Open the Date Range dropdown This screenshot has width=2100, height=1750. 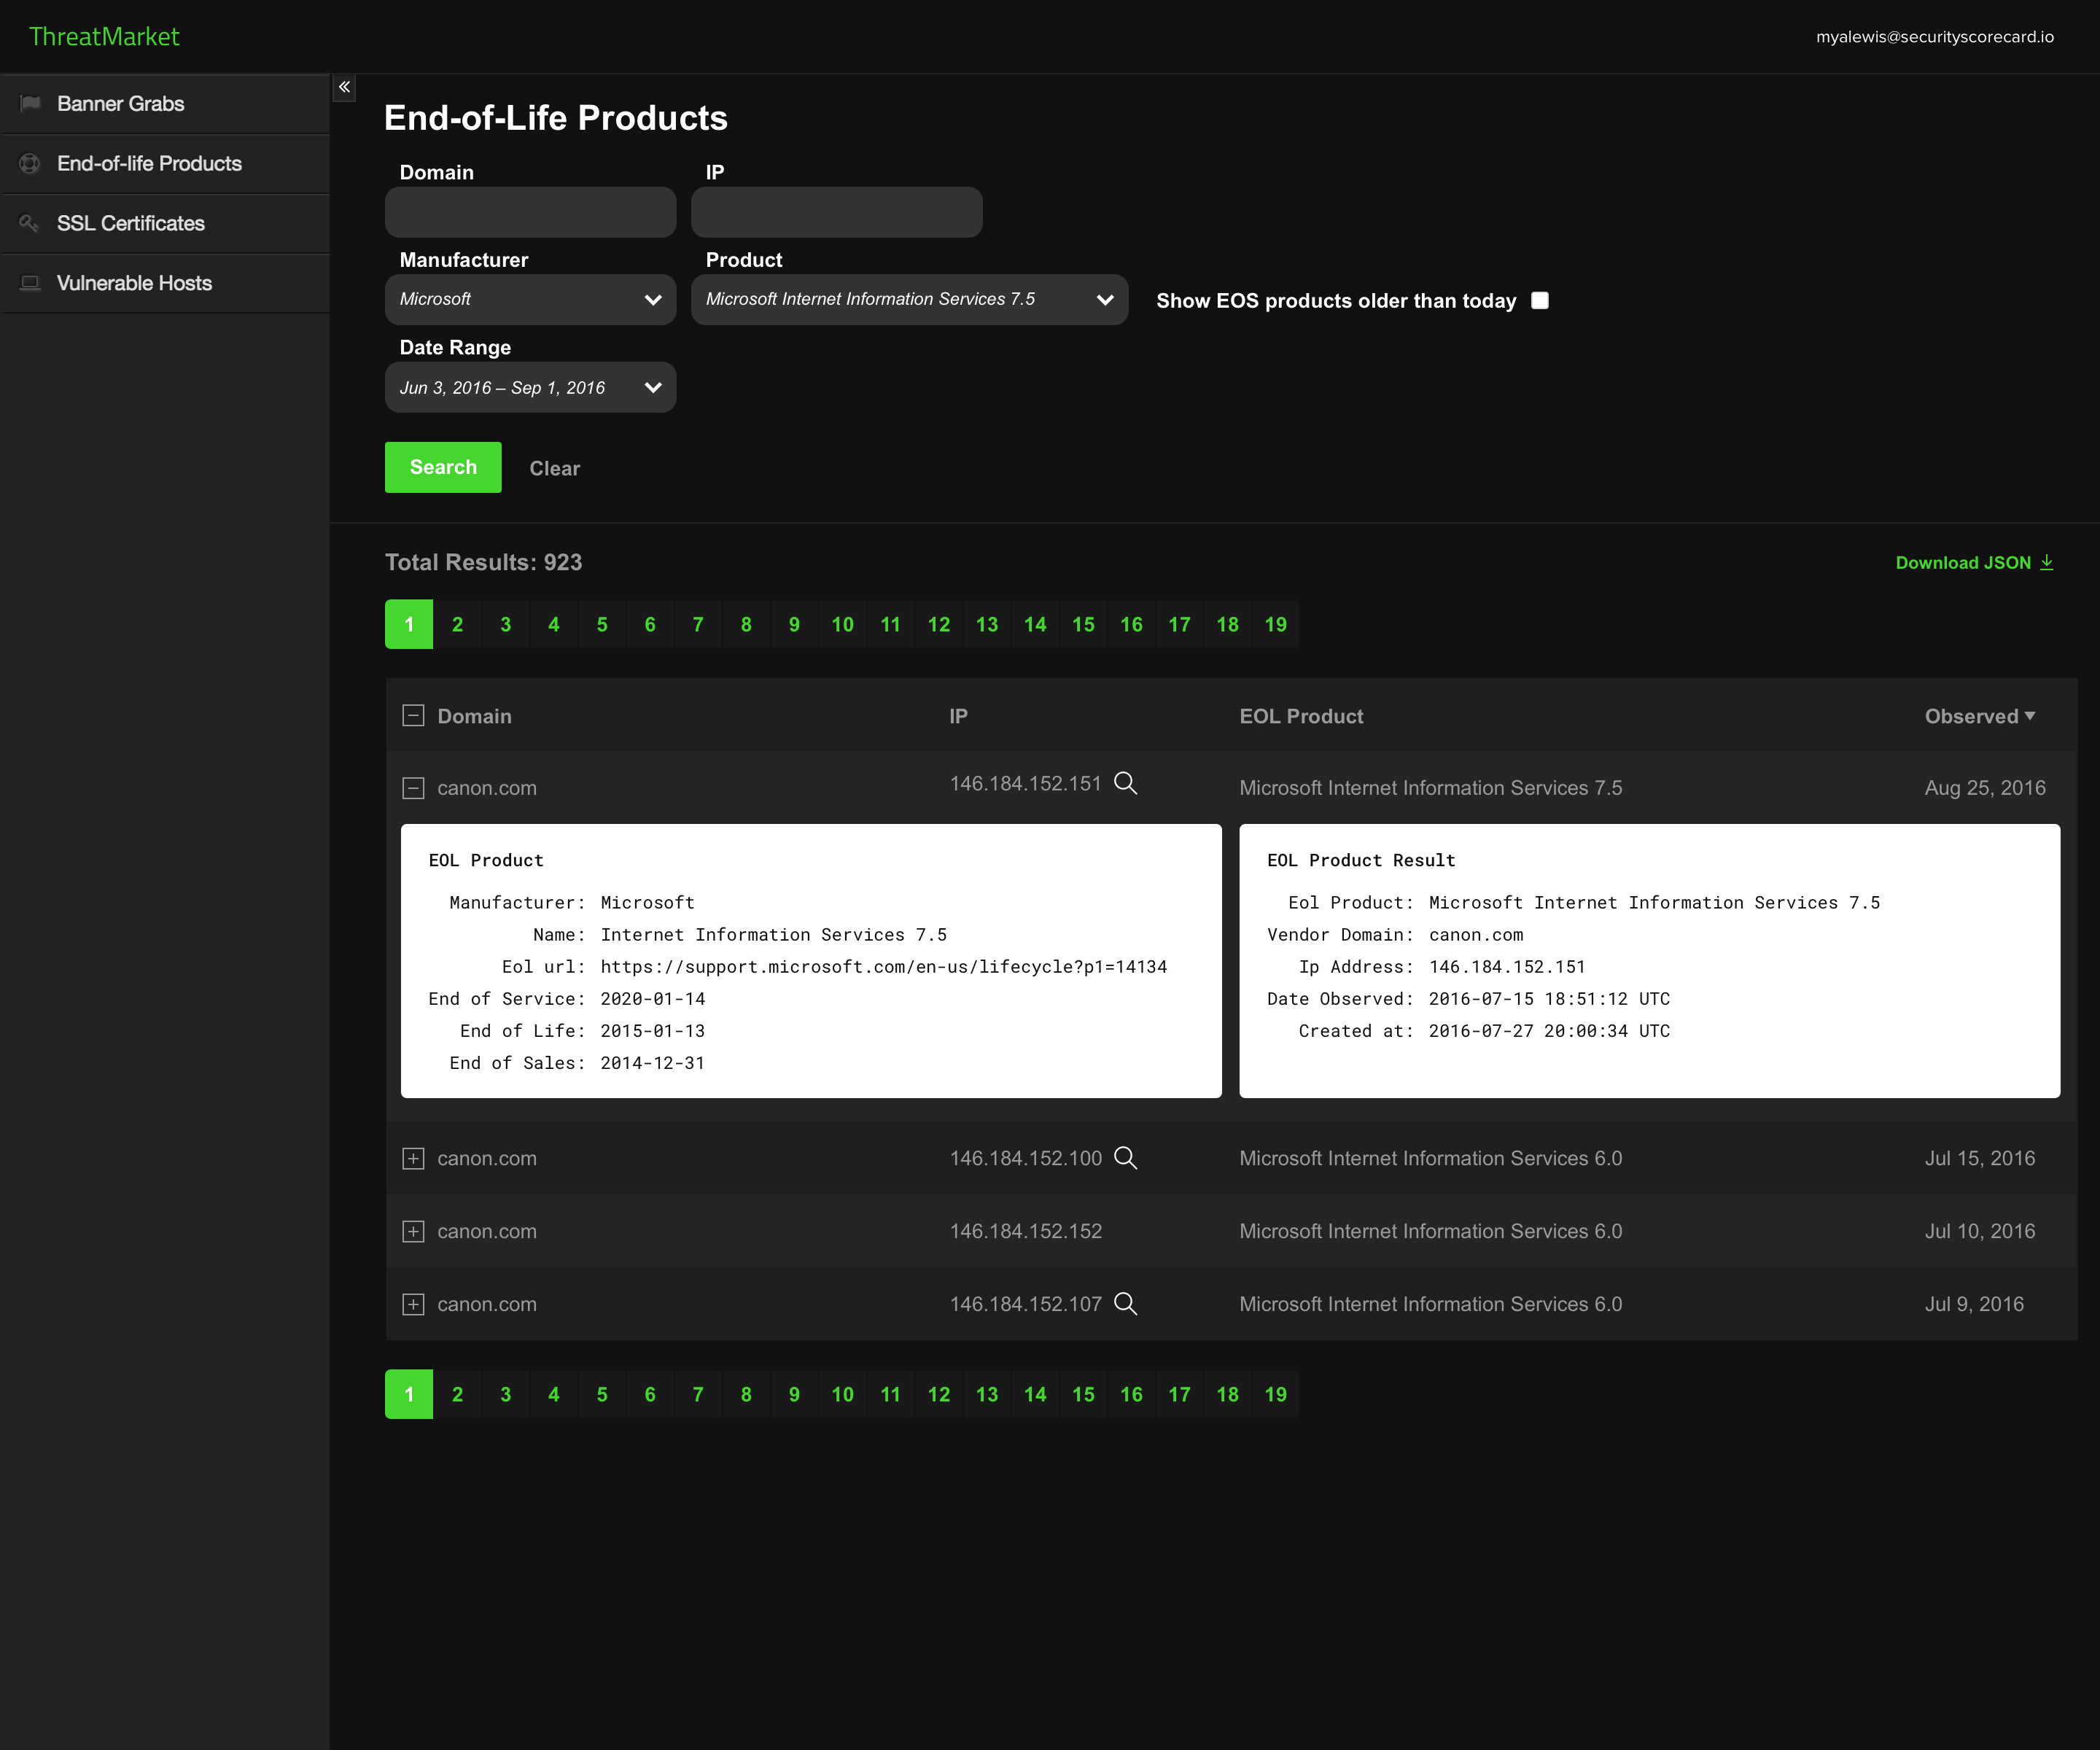[530, 387]
